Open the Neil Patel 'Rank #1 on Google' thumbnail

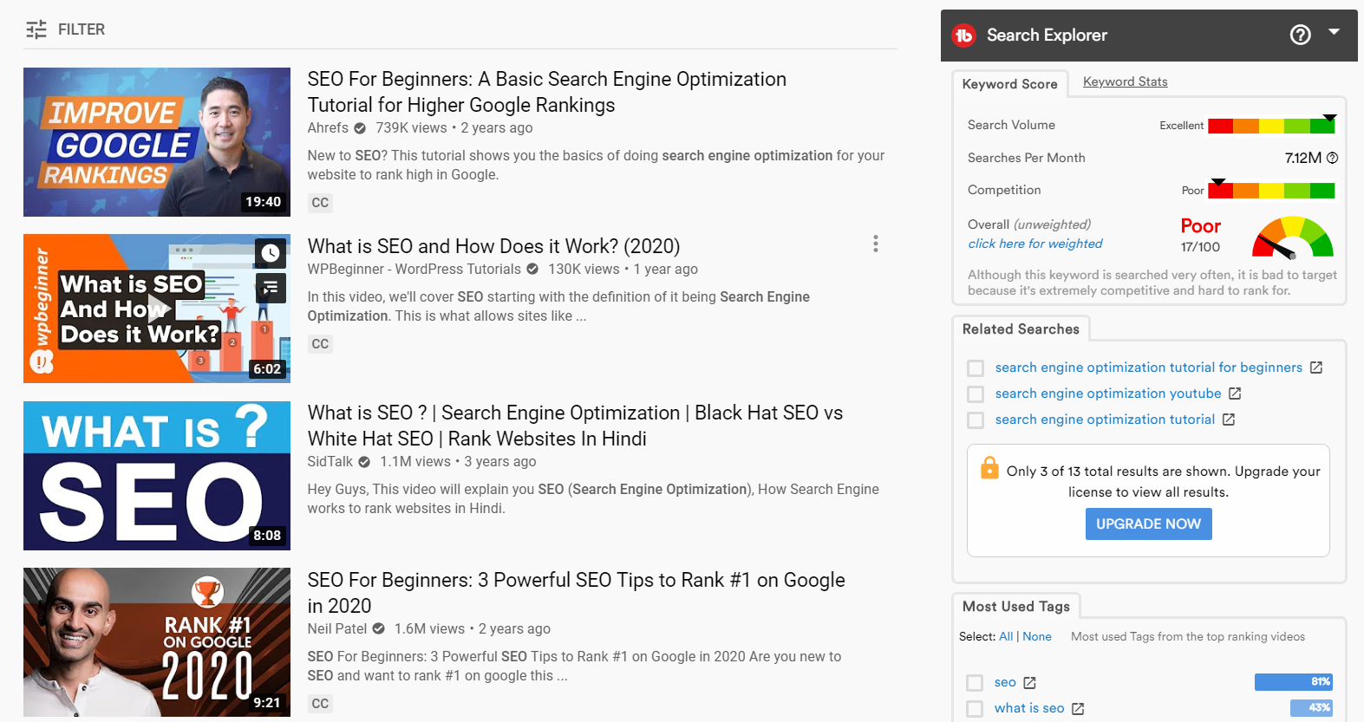click(x=157, y=642)
